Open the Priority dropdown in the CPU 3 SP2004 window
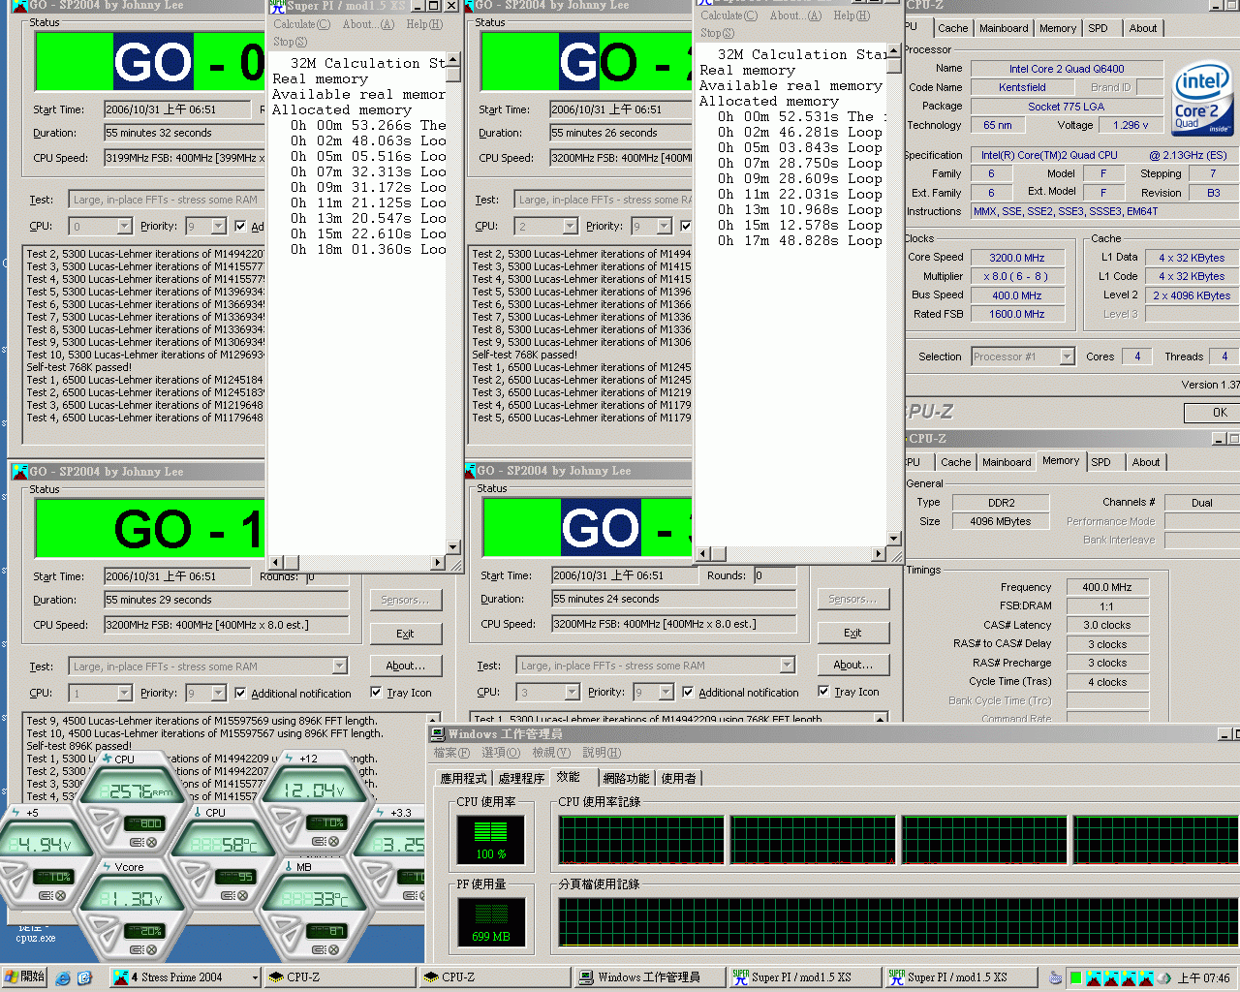Image resolution: width=1240 pixels, height=992 pixels. [666, 692]
